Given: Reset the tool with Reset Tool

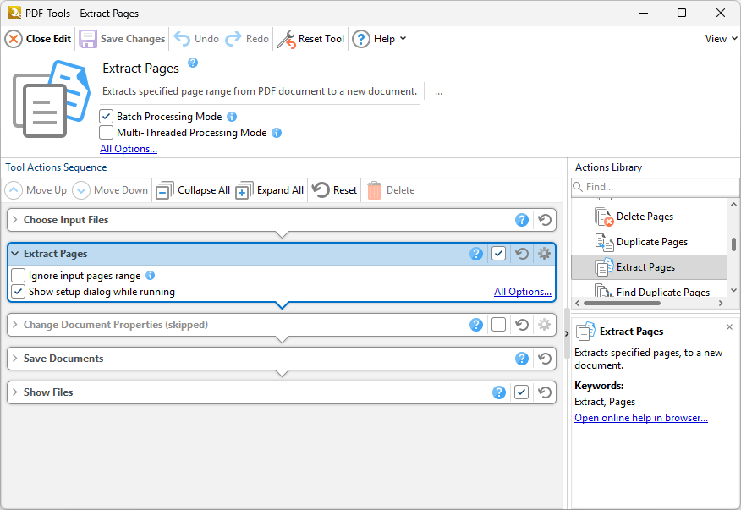Looking at the screenshot, I should (310, 39).
